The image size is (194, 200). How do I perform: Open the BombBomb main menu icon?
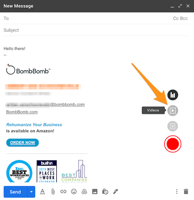[173, 95]
